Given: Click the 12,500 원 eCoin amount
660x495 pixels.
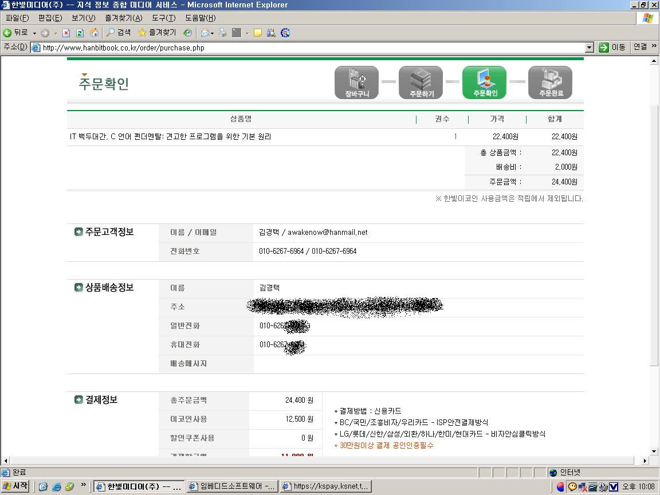Looking at the screenshot, I should tap(299, 419).
